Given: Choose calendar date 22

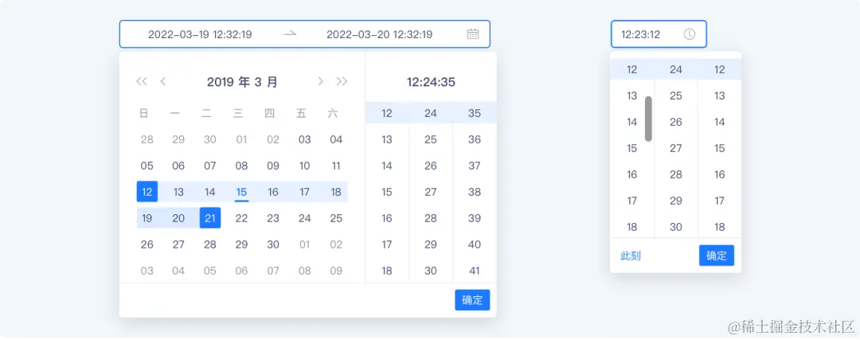Looking at the screenshot, I should pyautogui.click(x=241, y=218).
